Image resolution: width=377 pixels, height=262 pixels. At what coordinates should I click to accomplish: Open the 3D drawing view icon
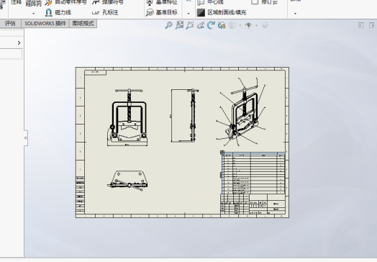[x=222, y=25]
